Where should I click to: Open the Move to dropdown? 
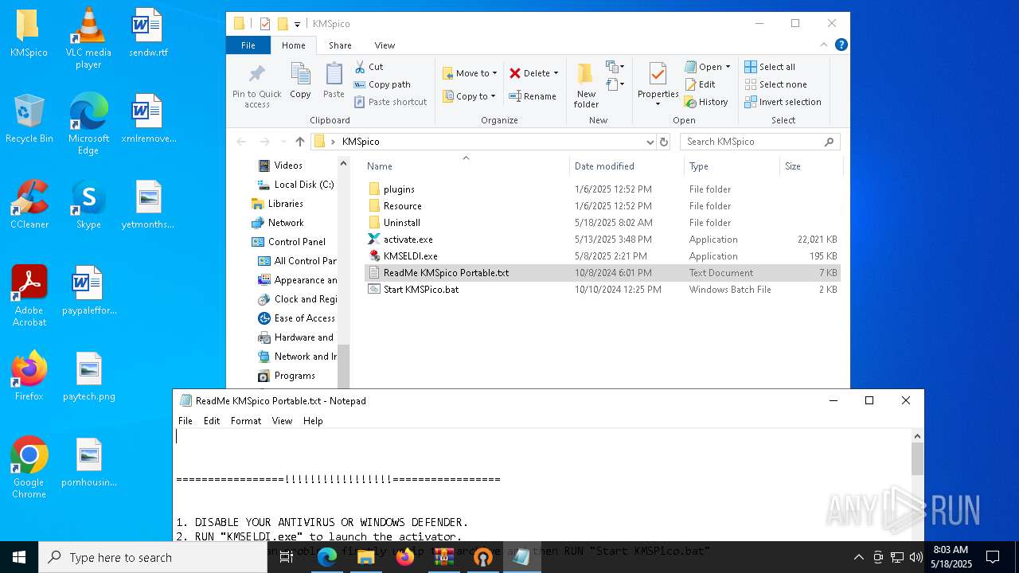470,73
